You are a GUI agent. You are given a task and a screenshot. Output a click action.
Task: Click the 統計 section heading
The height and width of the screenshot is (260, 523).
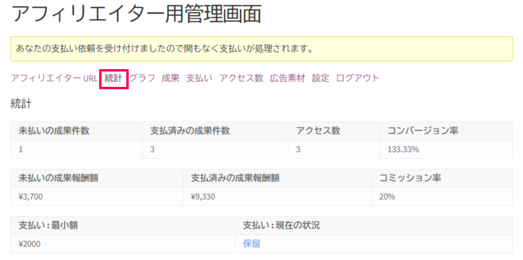[21, 103]
